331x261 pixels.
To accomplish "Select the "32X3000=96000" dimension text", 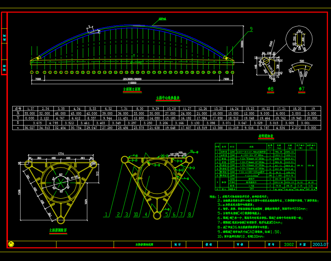I will click(x=132, y=79).
